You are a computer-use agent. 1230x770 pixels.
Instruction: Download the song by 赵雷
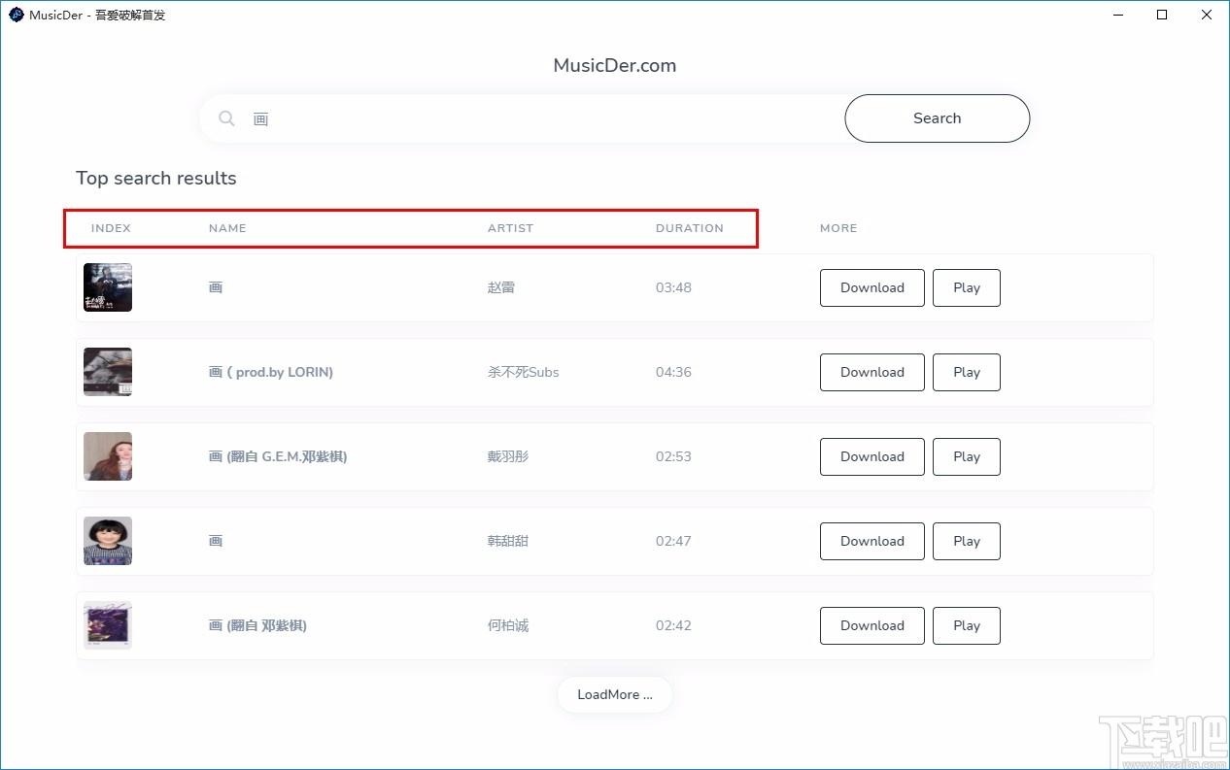(871, 287)
